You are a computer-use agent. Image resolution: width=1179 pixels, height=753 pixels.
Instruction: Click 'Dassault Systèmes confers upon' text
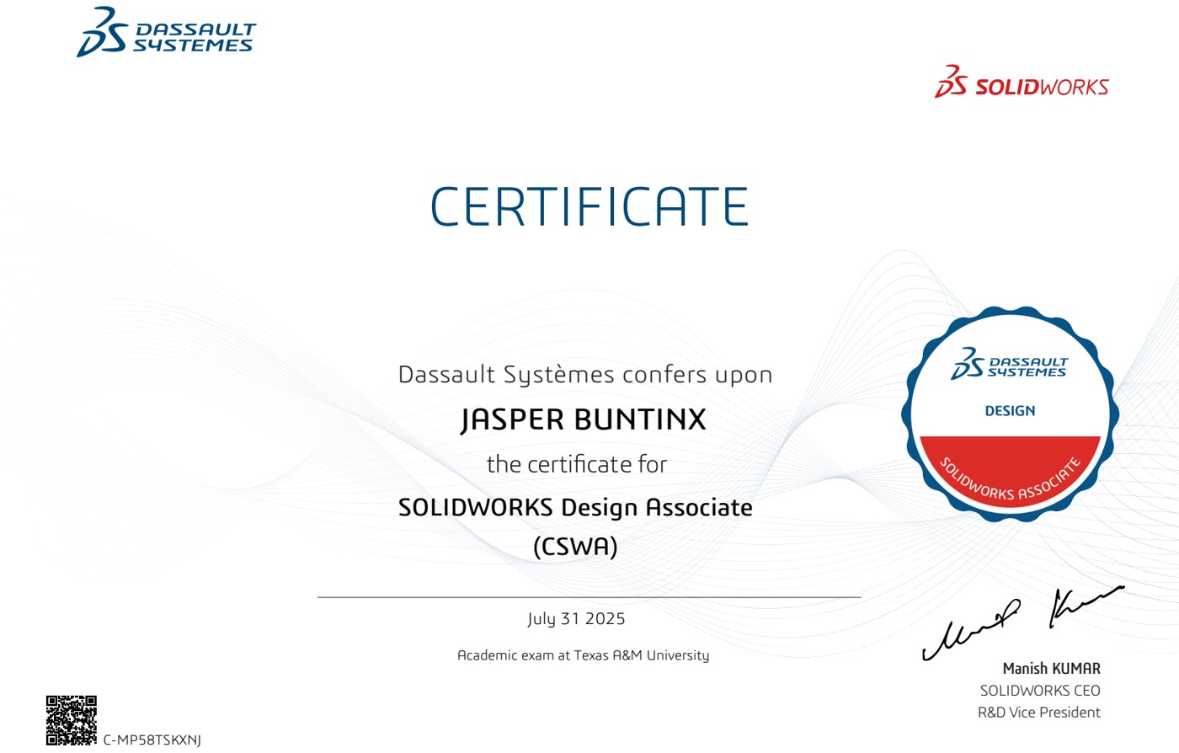pyautogui.click(x=585, y=375)
